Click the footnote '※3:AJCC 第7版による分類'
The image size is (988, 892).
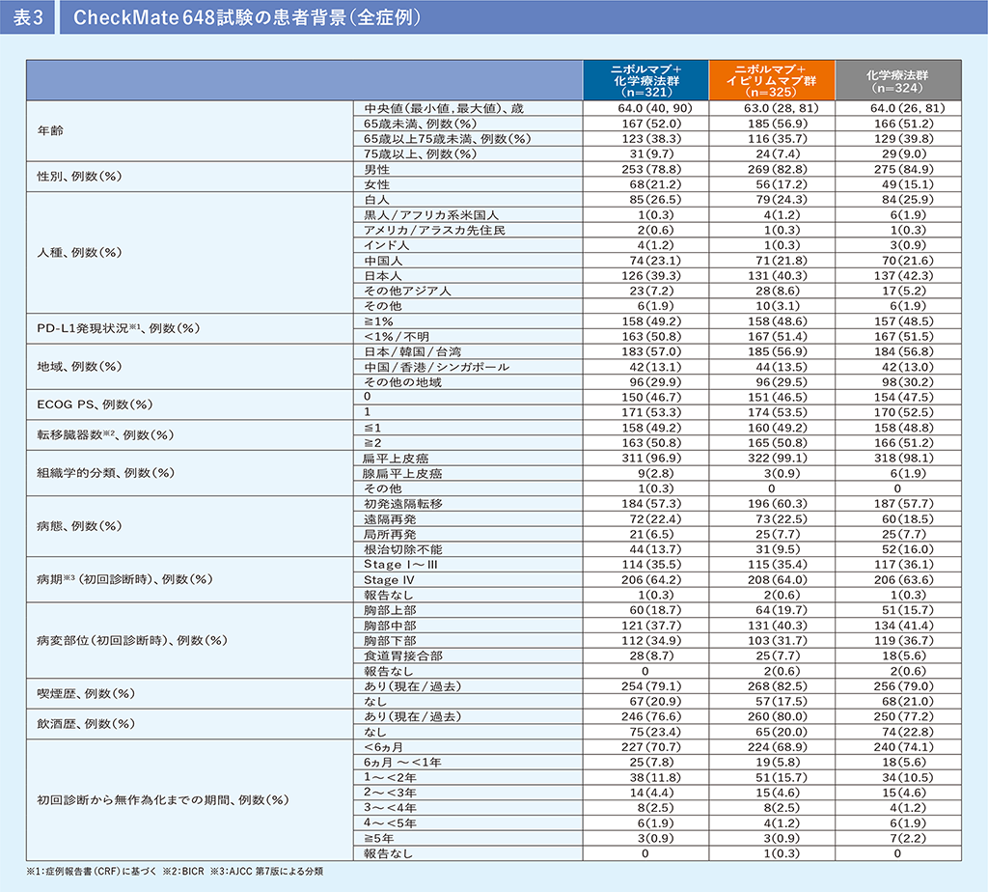[x=267, y=871]
